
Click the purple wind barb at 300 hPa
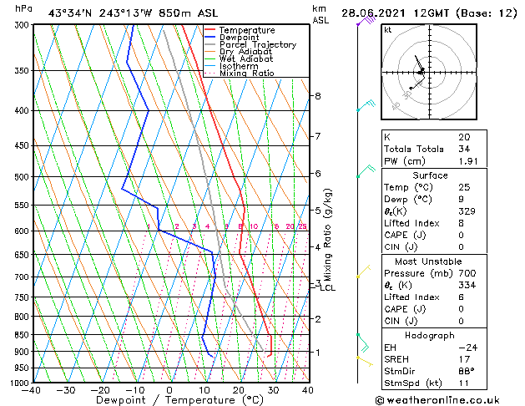366,20
